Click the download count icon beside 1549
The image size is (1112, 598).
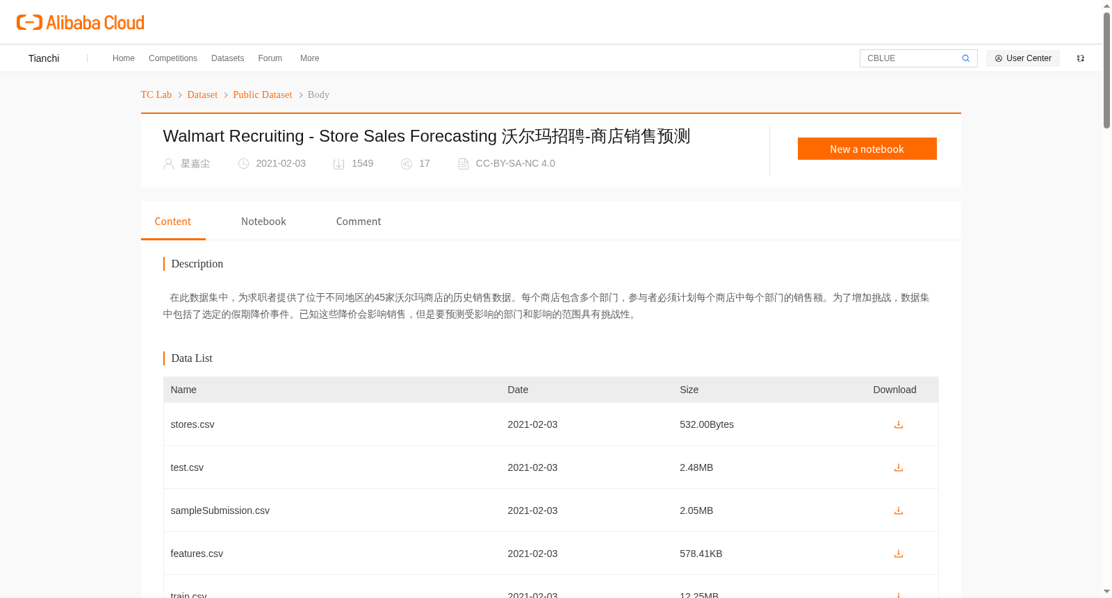339,164
